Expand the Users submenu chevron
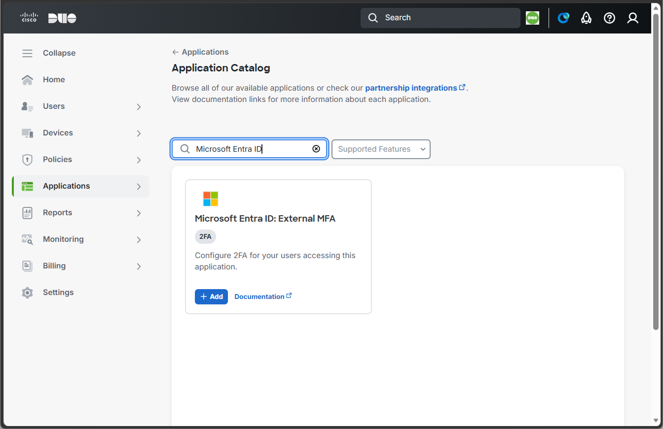Viewport: 663px width, 429px height. click(139, 107)
